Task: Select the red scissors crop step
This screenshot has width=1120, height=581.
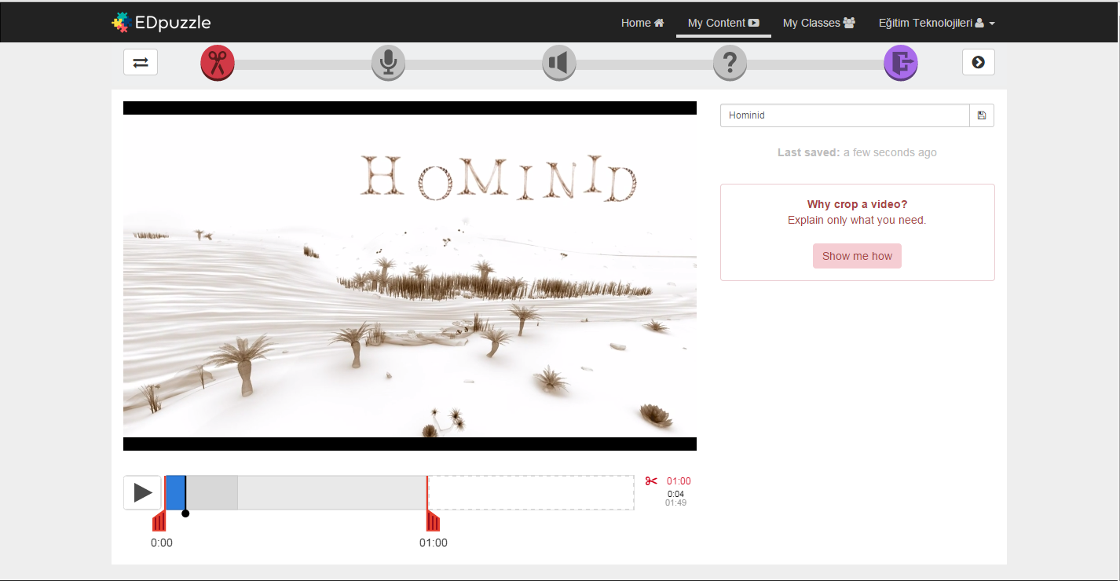Action: pos(218,62)
